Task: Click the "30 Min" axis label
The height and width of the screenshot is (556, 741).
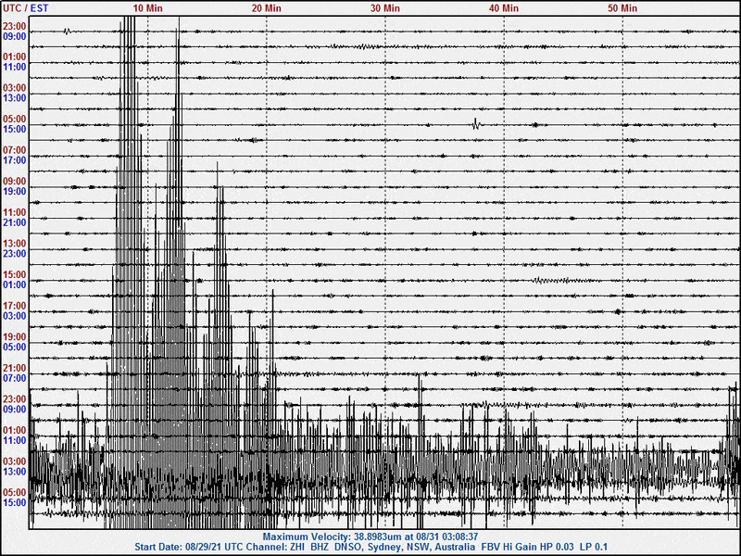Action: tap(384, 8)
